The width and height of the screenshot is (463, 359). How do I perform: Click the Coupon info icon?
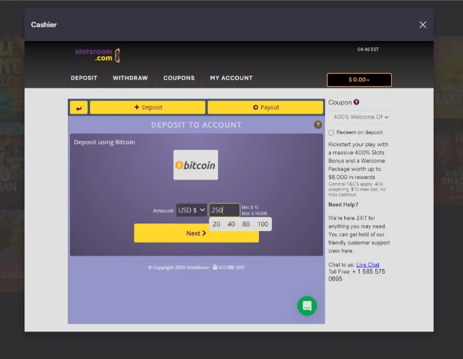(x=357, y=102)
